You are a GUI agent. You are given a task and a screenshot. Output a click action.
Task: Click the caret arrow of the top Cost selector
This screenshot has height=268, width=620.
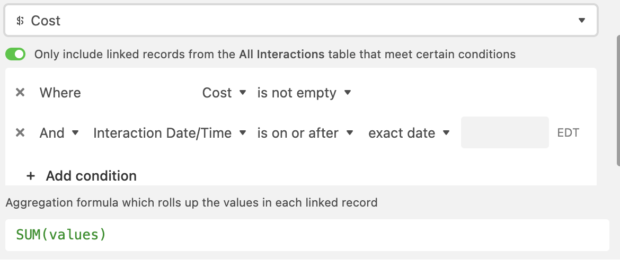(581, 21)
